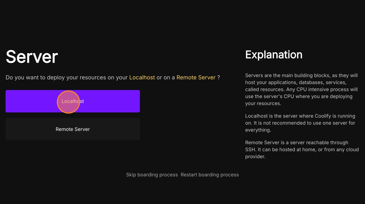Click the question mark ending the deploy question
Image resolution: width=365 pixels, height=204 pixels.
tap(219, 78)
